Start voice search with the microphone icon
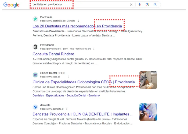188x134 pixels. pos(140,5)
